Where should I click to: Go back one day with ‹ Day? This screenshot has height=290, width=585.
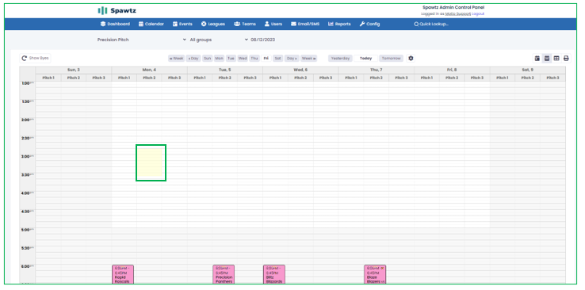193,59
